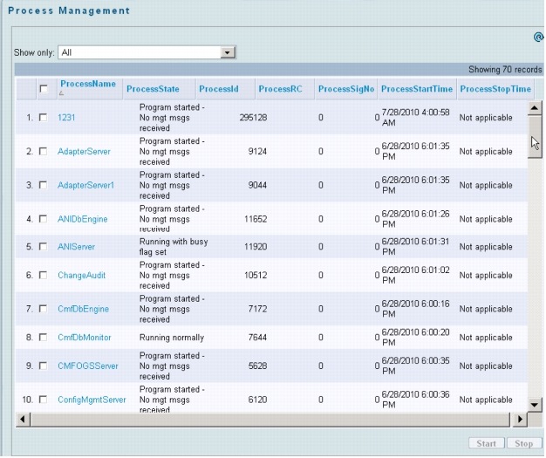Click process ID 11920
The height and width of the screenshot is (458, 546).
pos(256,247)
